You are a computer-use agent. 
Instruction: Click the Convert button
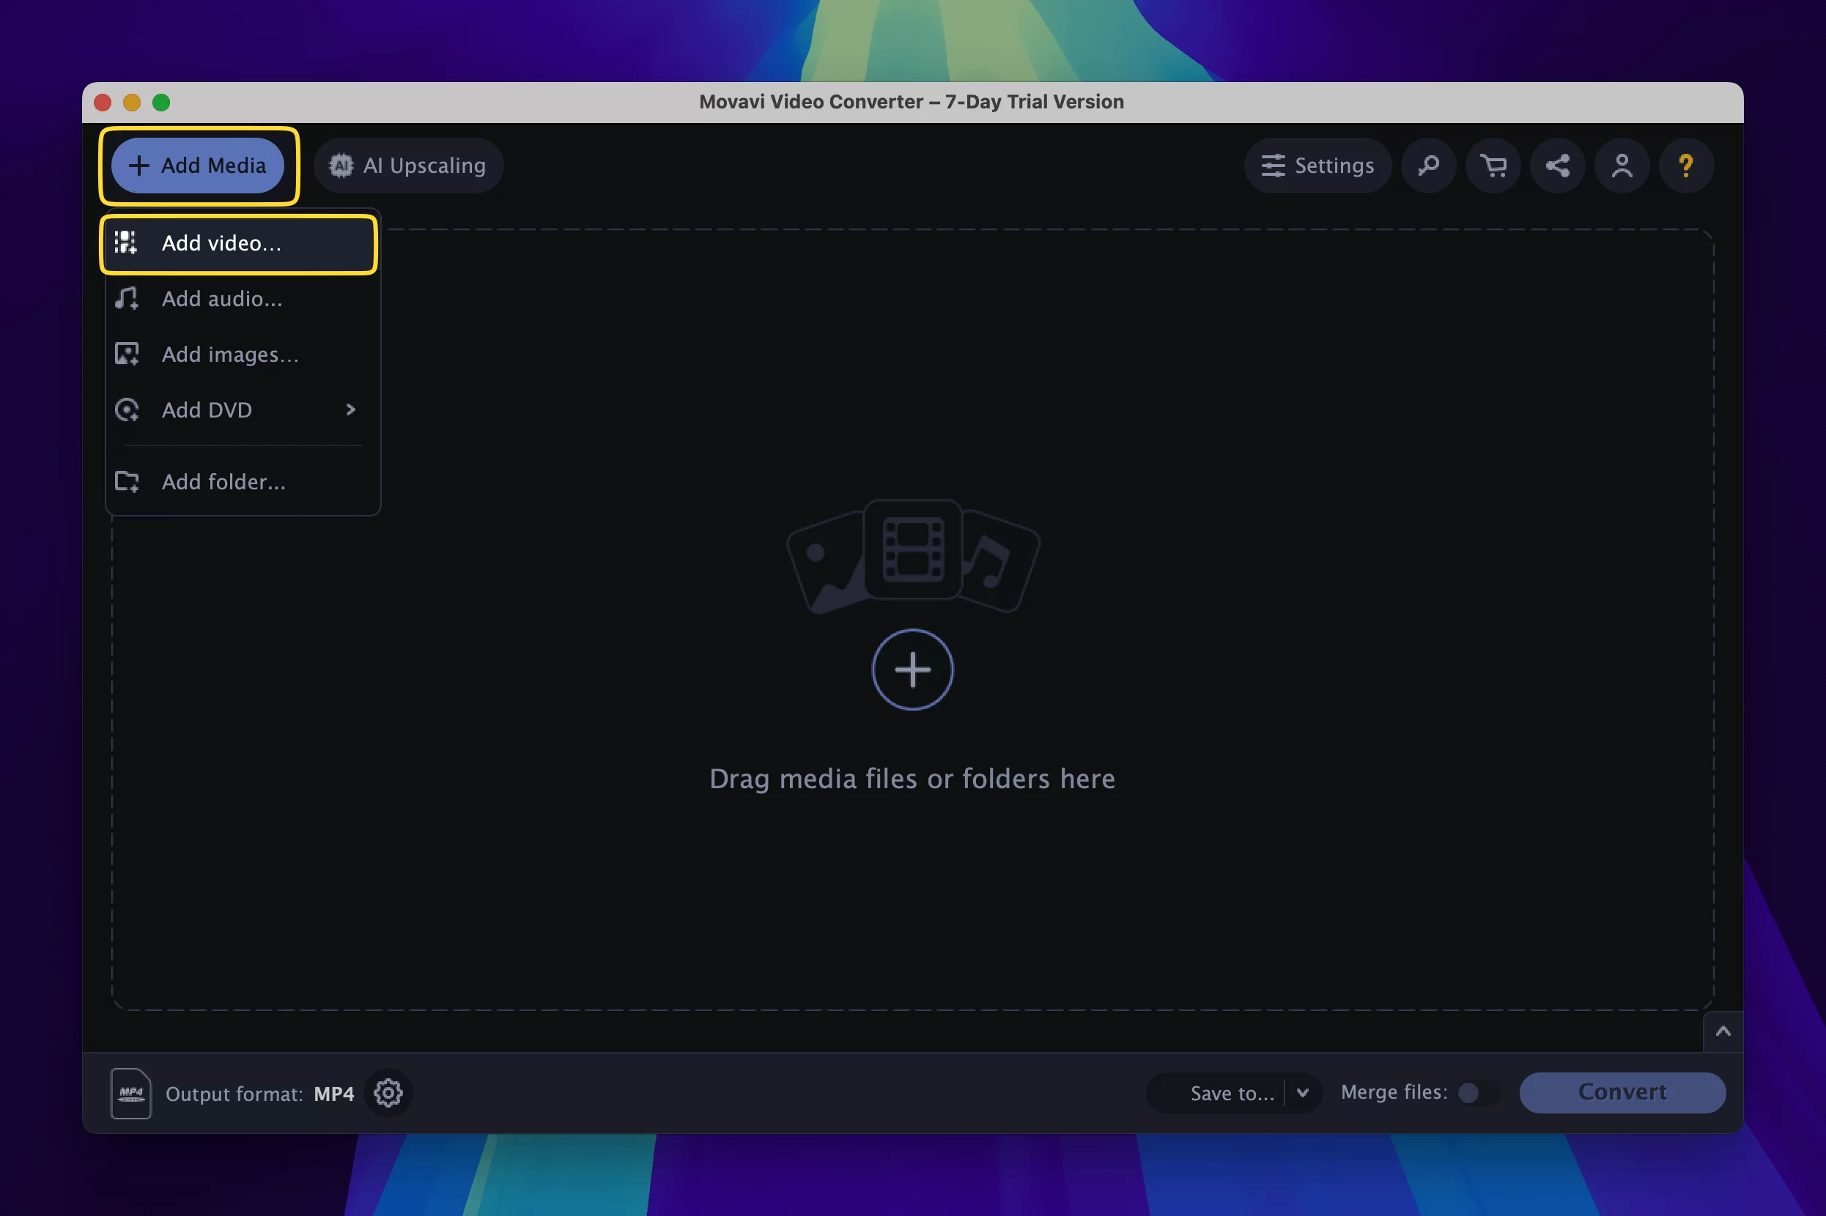point(1622,1092)
